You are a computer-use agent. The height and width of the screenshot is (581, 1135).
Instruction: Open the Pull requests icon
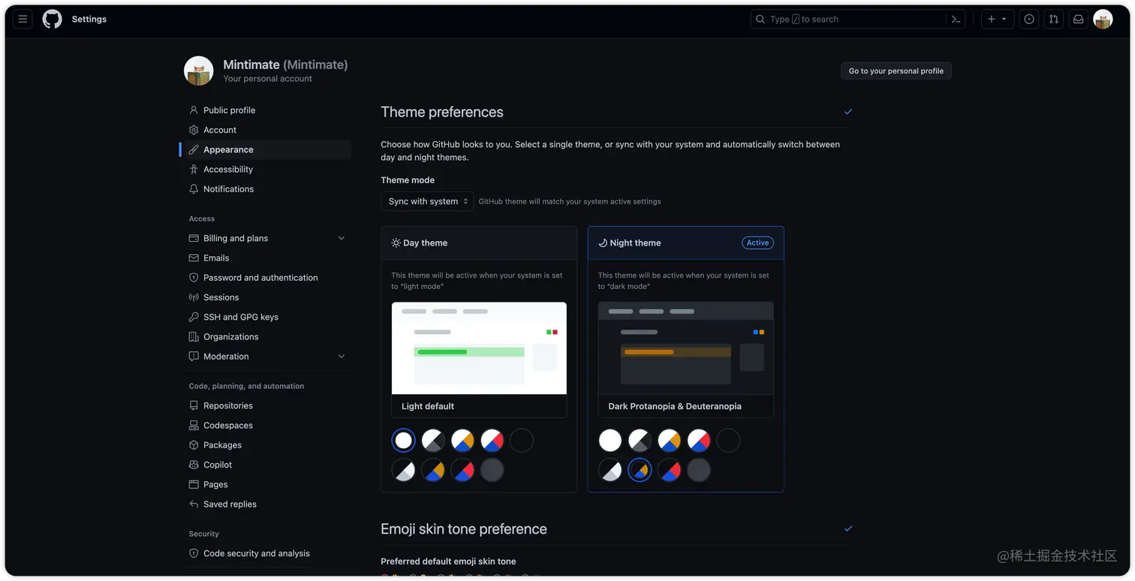click(x=1053, y=19)
